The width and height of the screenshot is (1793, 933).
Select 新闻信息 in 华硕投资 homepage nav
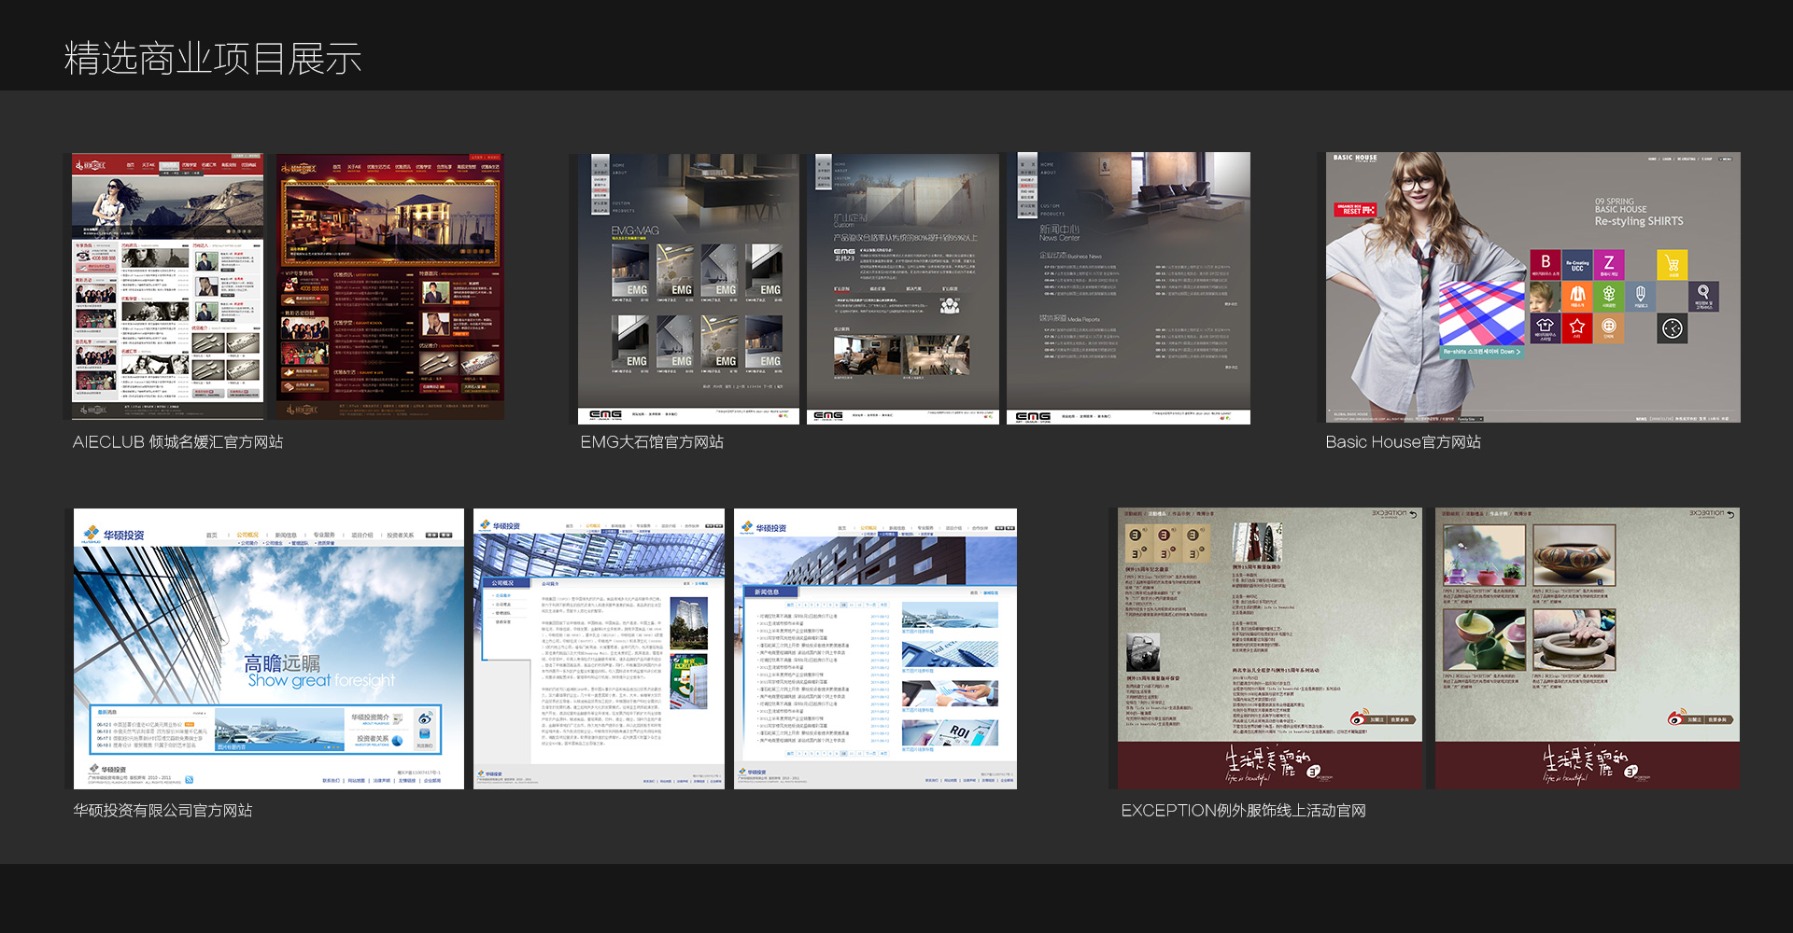[286, 536]
